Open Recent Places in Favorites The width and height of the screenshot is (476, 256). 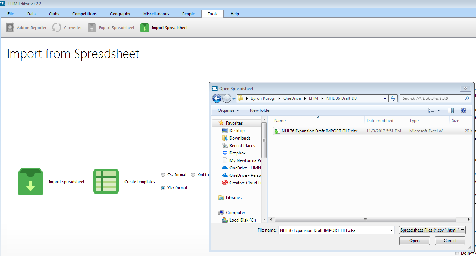pos(242,146)
